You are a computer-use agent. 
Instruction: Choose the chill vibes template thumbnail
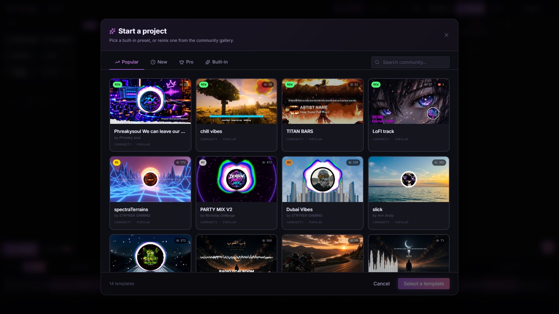click(x=237, y=102)
